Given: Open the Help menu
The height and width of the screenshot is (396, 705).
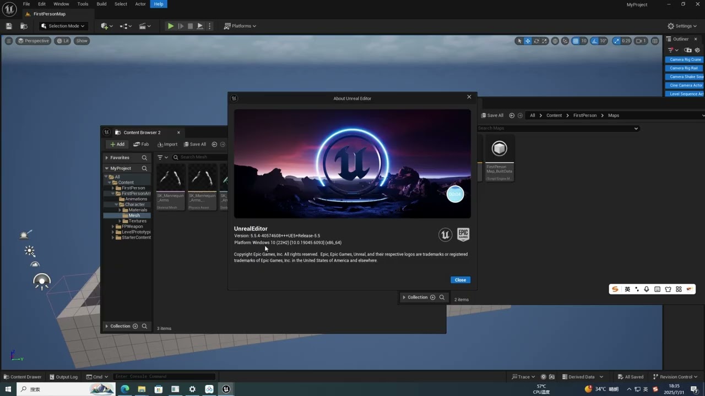Looking at the screenshot, I should (x=159, y=4).
